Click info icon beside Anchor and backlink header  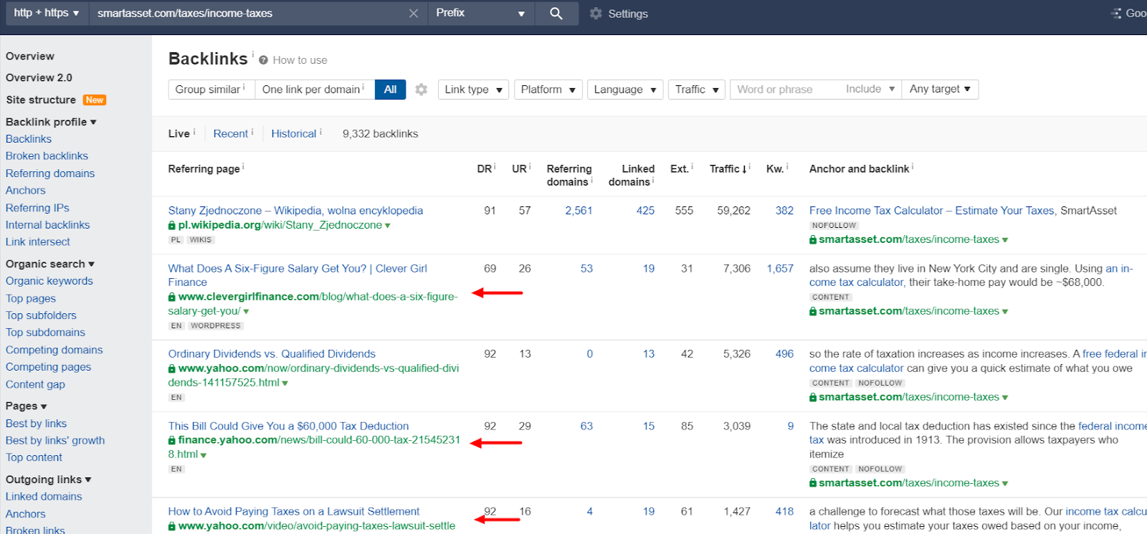pos(913,167)
